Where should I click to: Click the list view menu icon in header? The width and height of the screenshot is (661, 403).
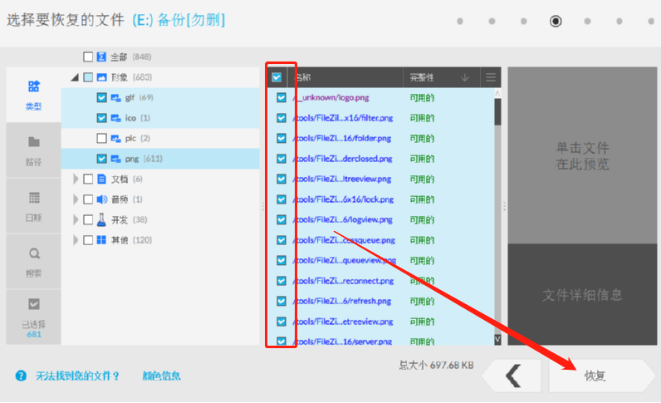(490, 77)
